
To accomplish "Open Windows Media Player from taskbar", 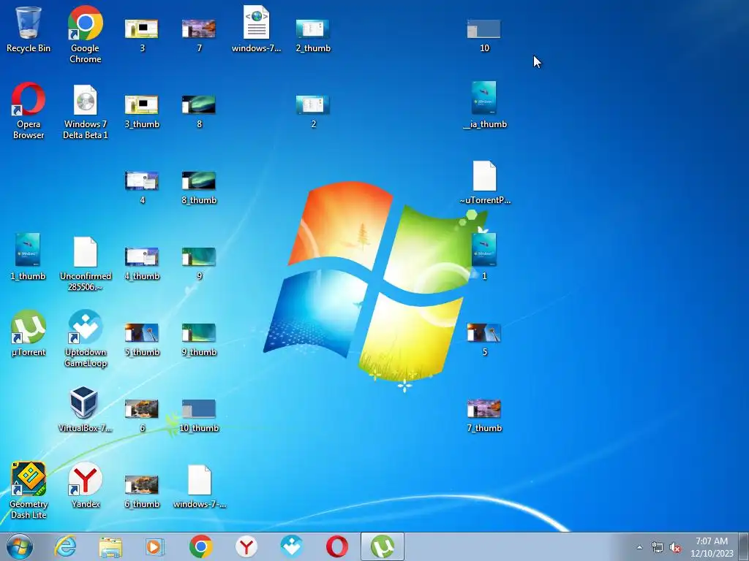I will pyautogui.click(x=154, y=546).
